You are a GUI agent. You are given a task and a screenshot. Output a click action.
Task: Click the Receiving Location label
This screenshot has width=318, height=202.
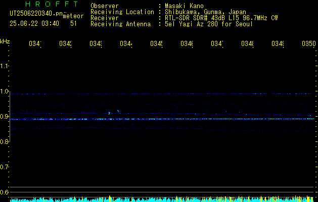point(122,12)
